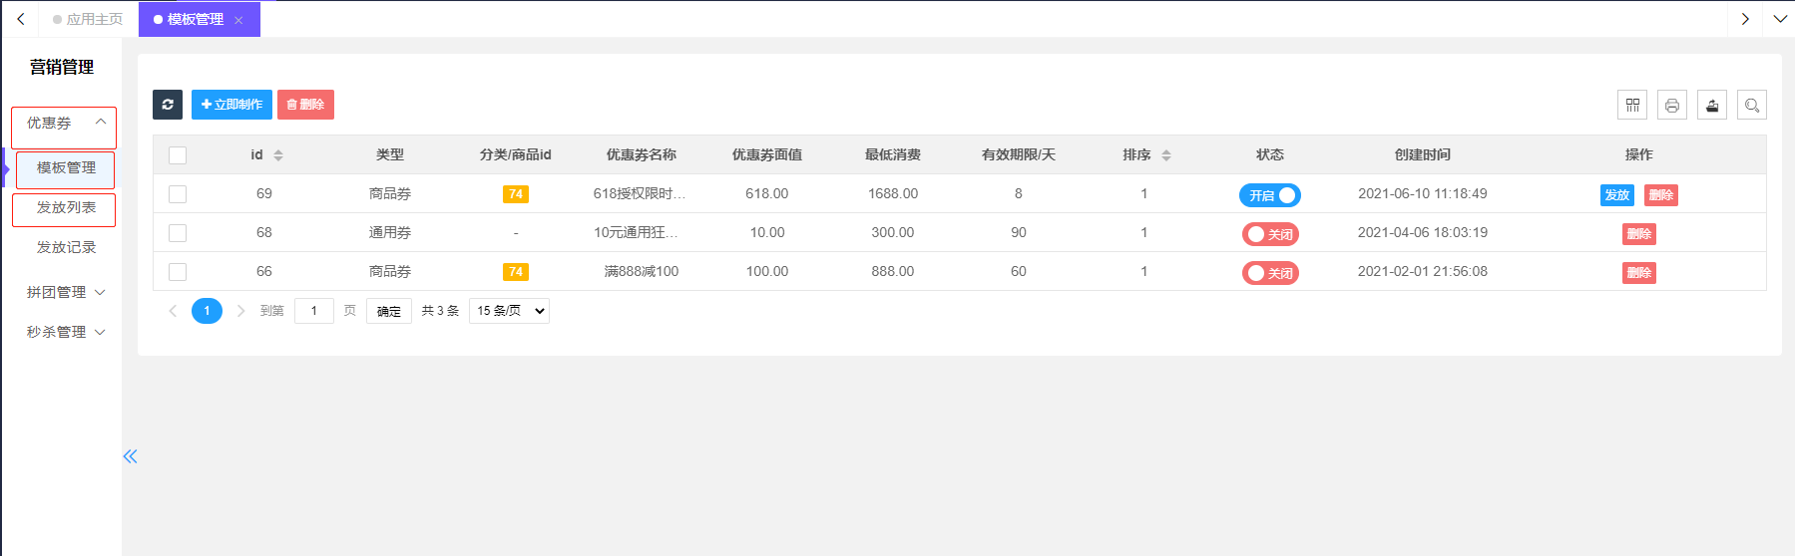This screenshot has width=1795, height=556.
Task: Go to next page arrow
Action: pyautogui.click(x=240, y=311)
